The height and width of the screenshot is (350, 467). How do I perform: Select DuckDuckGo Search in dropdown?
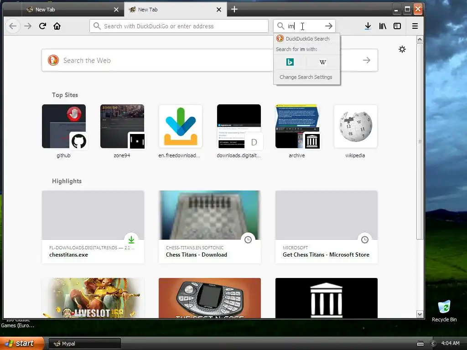pos(307,39)
